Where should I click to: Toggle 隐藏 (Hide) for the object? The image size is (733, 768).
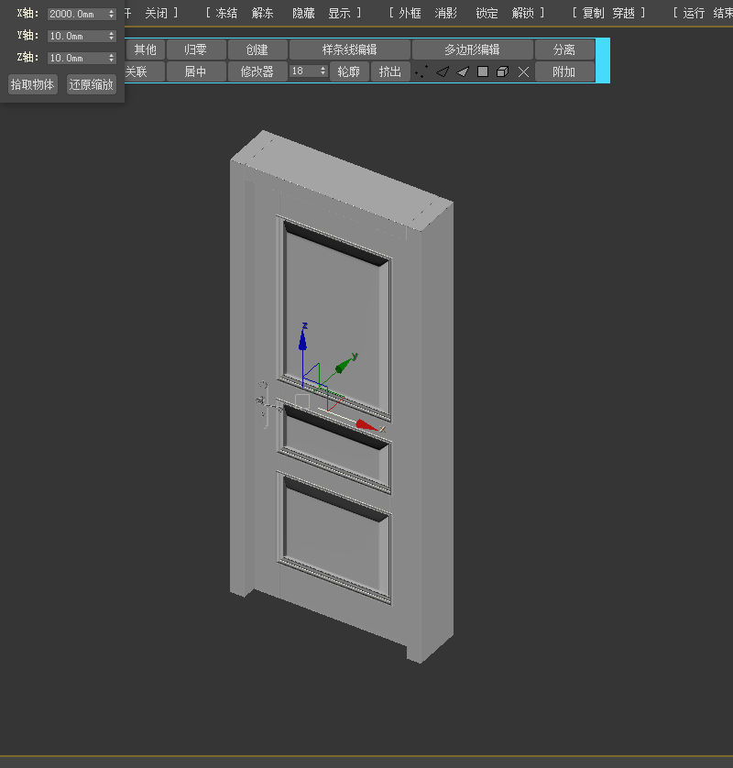coord(306,13)
